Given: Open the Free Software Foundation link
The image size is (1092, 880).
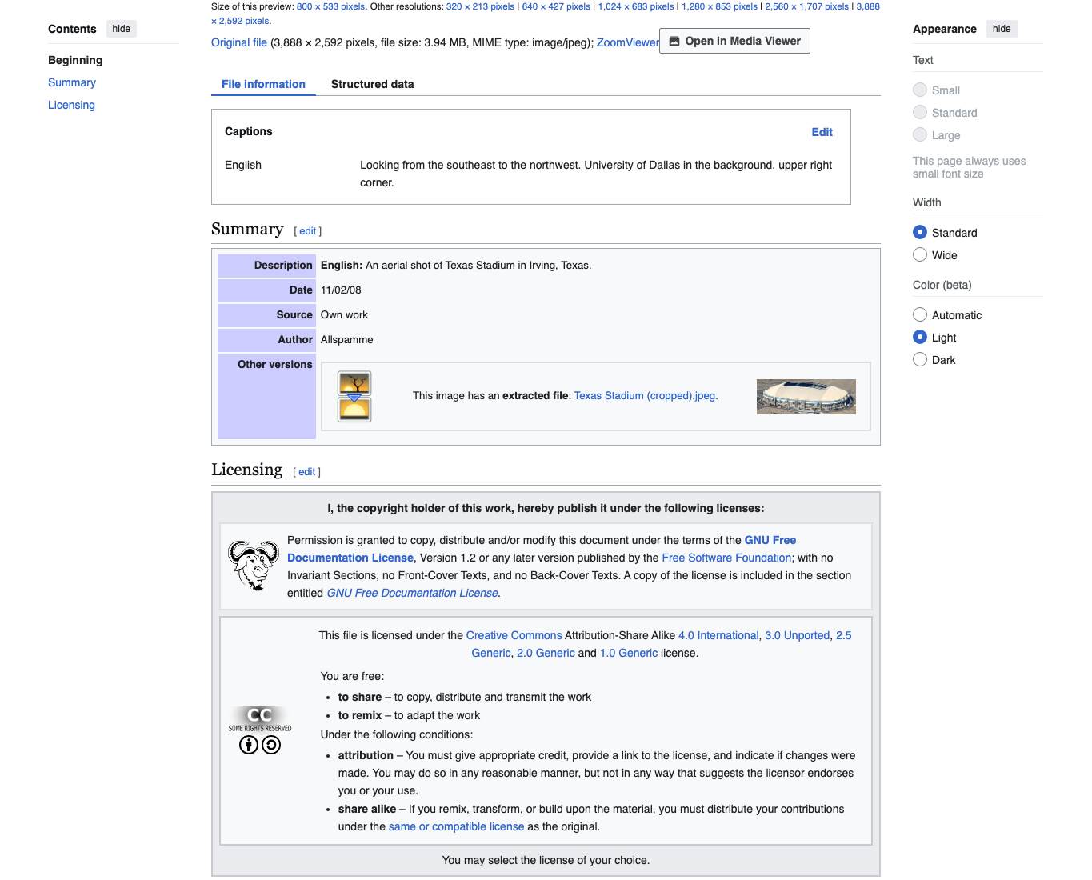Looking at the screenshot, I should [726, 558].
